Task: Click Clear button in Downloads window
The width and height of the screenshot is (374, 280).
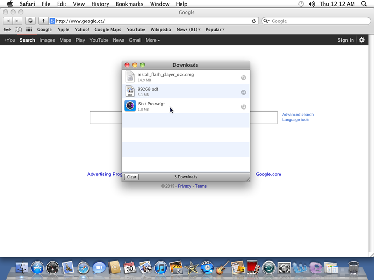Action: click(131, 177)
